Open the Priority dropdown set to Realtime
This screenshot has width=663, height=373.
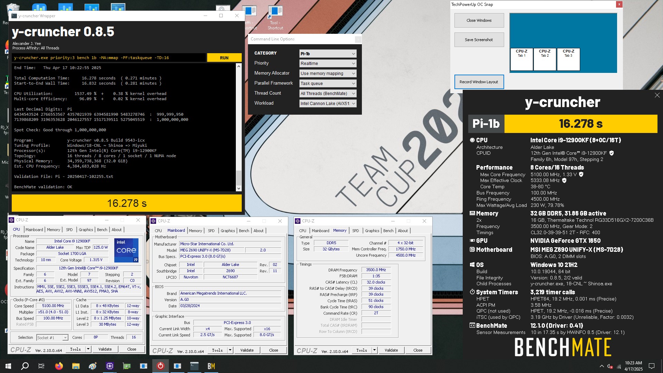(328, 64)
